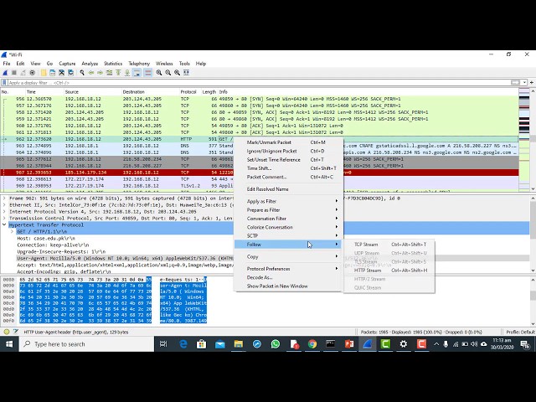Sort by Source column header
This screenshot has height=402, width=536.
(92, 92)
